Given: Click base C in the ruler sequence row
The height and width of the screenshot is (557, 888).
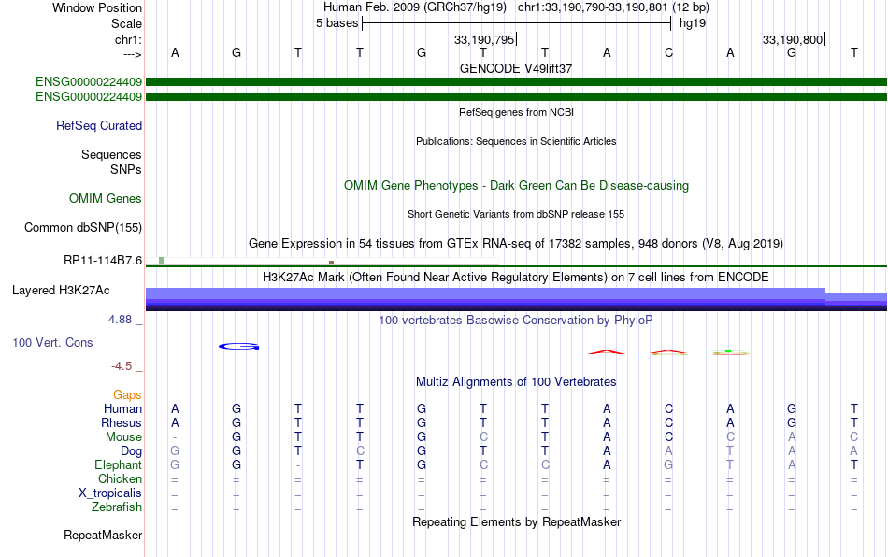Looking at the screenshot, I should click(669, 52).
